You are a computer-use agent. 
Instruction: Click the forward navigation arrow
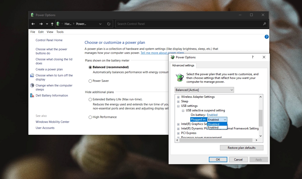pos(41,24)
